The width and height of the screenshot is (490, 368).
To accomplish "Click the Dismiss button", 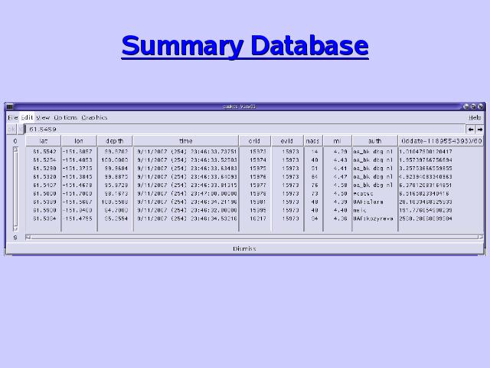I will pyautogui.click(x=244, y=248).
